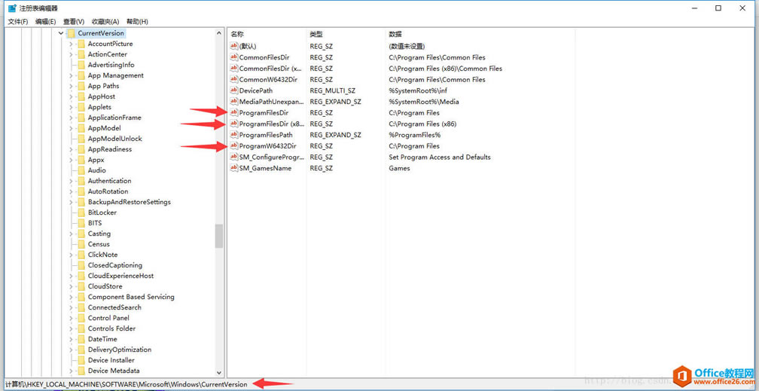Click the SM_GamesName value icon
Image resolution: width=759 pixels, height=391 pixels.
click(234, 168)
